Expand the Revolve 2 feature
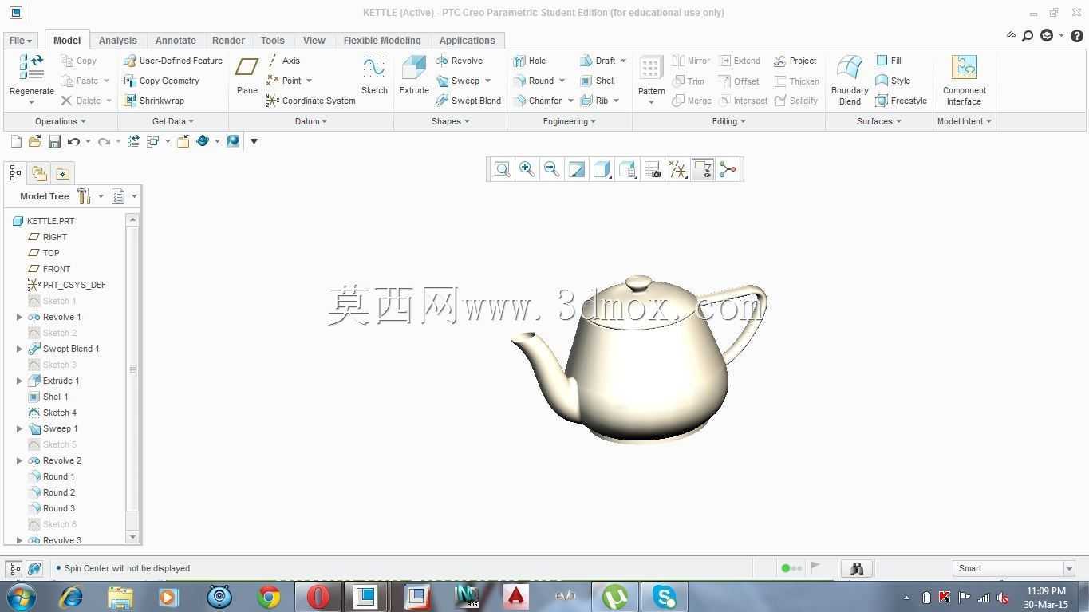The width and height of the screenshot is (1089, 612). point(20,460)
